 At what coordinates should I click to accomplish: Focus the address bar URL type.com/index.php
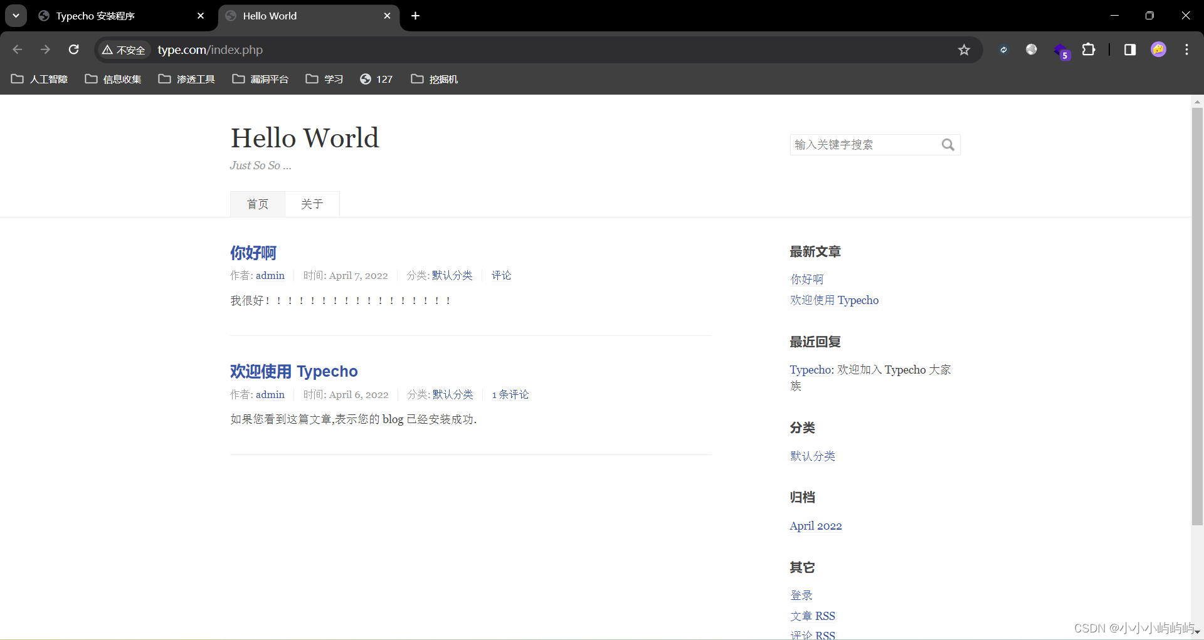(210, 50)
